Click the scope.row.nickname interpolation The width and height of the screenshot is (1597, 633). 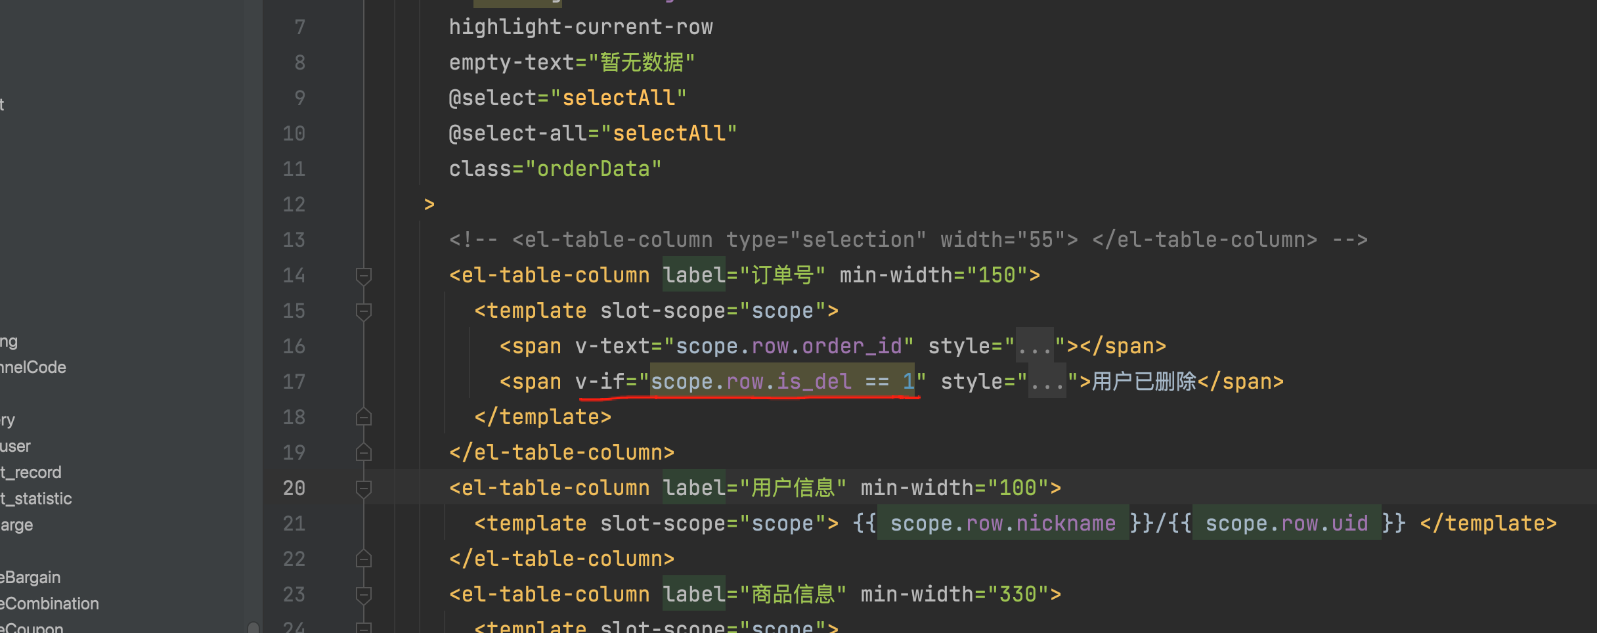[x=1002, y=523]
